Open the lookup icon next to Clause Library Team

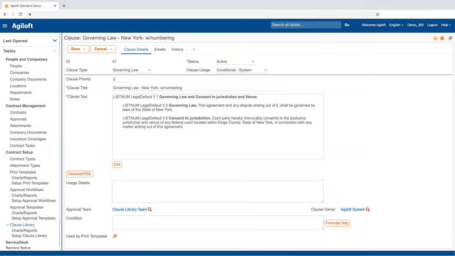coord(150,209)
